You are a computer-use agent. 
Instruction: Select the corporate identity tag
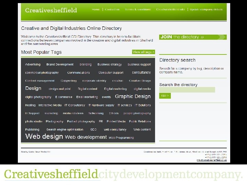tap(94, 81)
